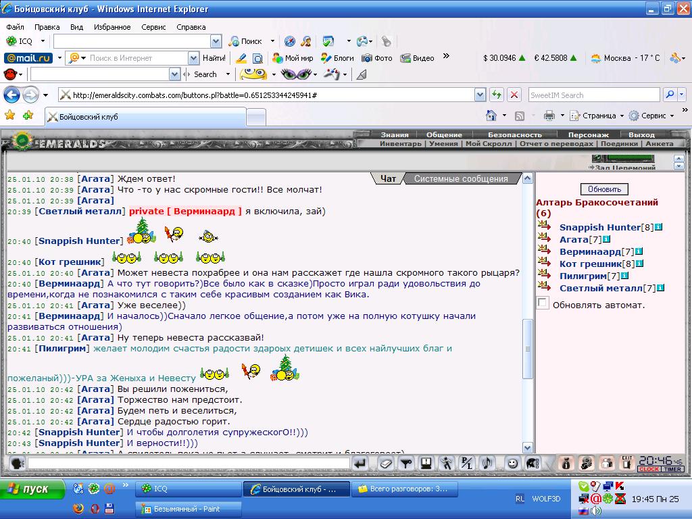Open info for Snappish Hunter
Viewport: 692px width, 519px height.
[x=658, y=227]
